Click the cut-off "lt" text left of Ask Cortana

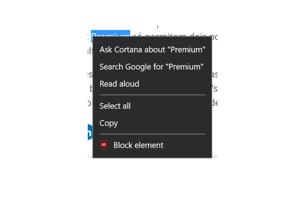(x=90, y=51)
